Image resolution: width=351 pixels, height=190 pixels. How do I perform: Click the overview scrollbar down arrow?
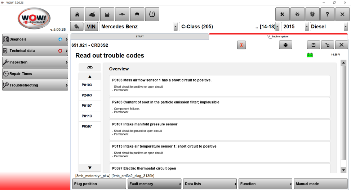pos(343,170)
